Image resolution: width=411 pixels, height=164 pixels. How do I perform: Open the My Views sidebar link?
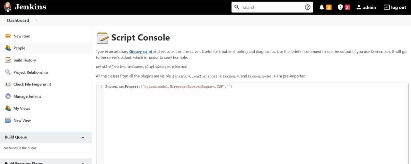tap(22, 108)
